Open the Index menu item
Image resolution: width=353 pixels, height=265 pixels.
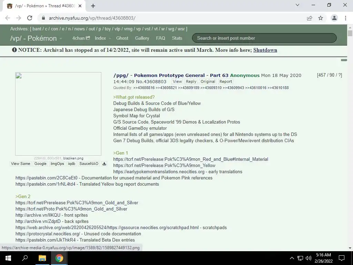[x=100, y=38]
